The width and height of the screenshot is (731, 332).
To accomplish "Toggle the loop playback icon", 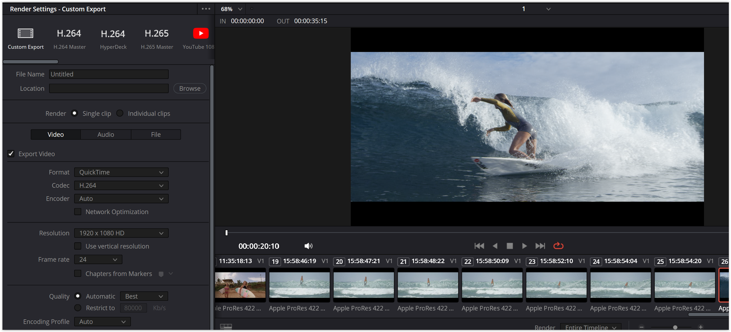I will coord(558,246).
